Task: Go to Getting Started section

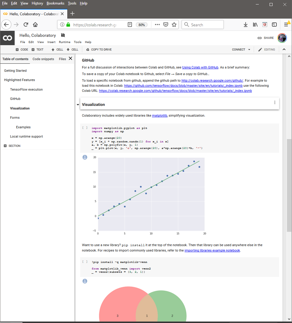Action: (x=15, y=71)
